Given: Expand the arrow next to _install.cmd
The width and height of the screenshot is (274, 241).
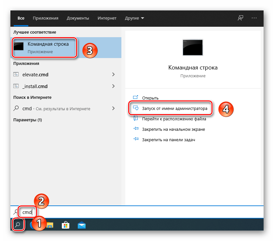Looking at the screenshot, I should (x=113, y=86).
